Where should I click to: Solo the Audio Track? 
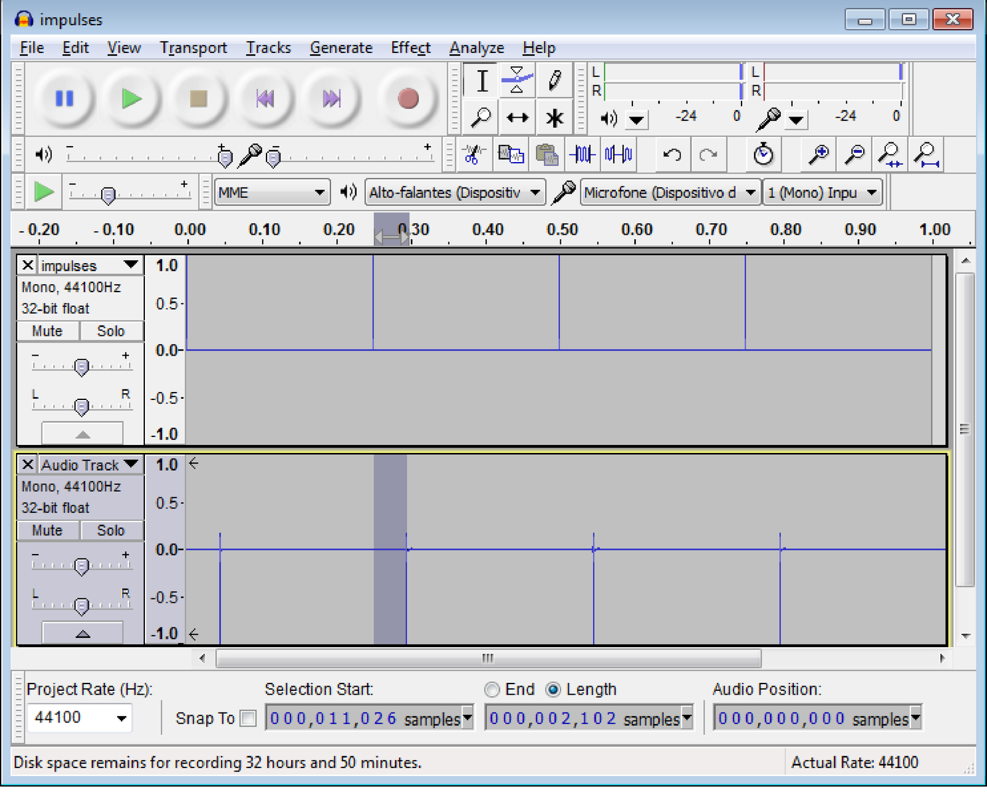click(x=111, y=530)
